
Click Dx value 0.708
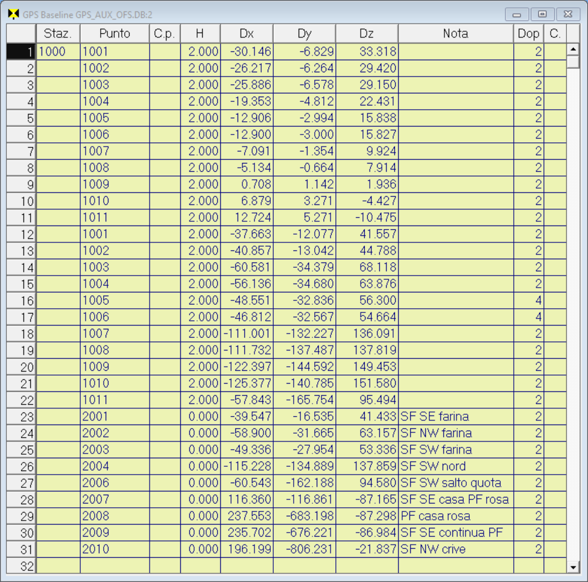247,184
